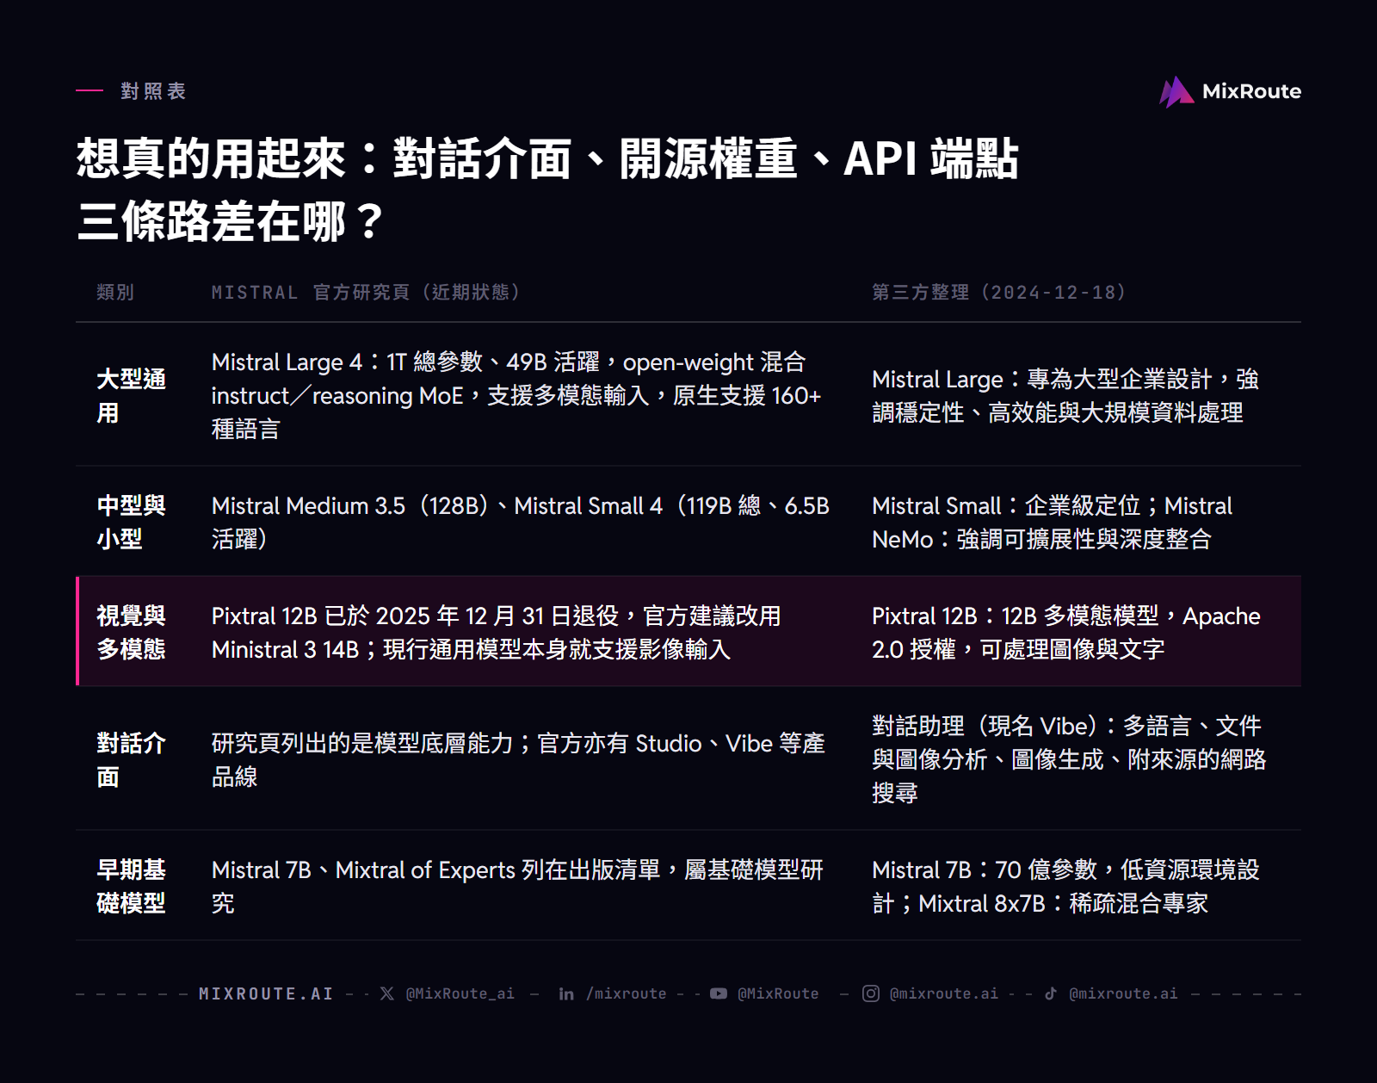Click the Pixtral 12B 退役 cell
The width and height of the screenshot is (1377, 1083).
pos(497,632)
